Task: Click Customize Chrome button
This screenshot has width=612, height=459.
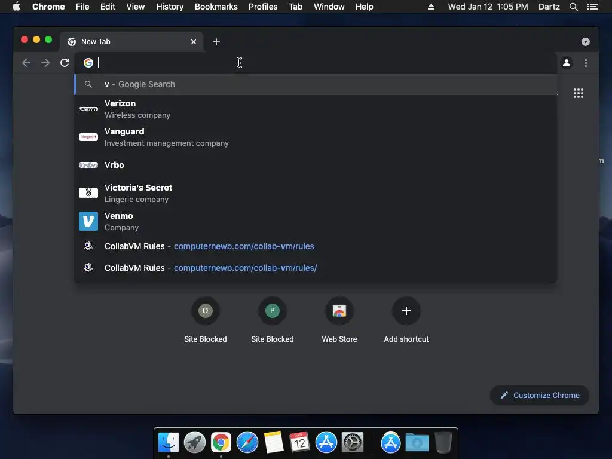Action: point(540,396)
